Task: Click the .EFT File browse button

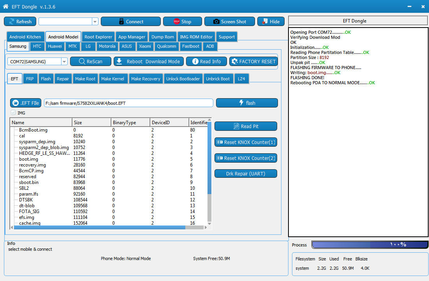Action: (26, 103)
